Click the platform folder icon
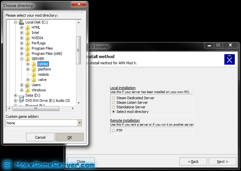Viewport: 241px width, 171px height. click(34, 69)
